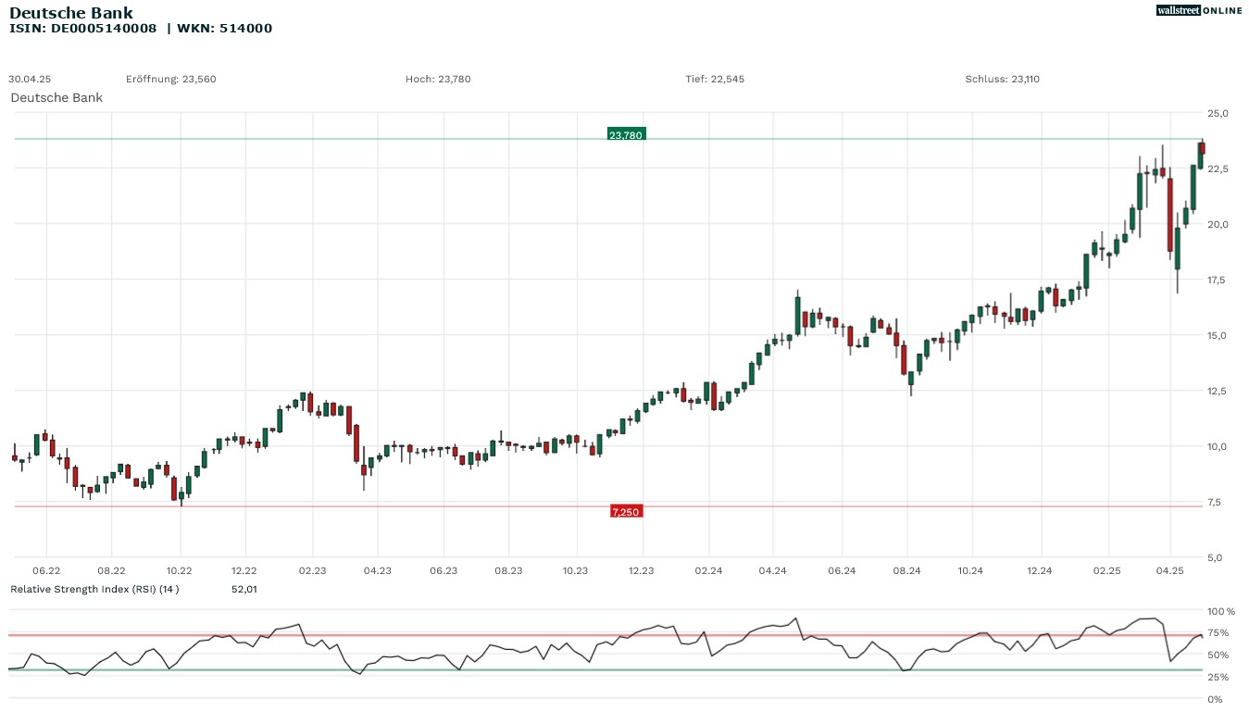Click the 25,0 price axis label
The width and height of the screenshot is (1249, 724).
click(x=1218, y=113)
